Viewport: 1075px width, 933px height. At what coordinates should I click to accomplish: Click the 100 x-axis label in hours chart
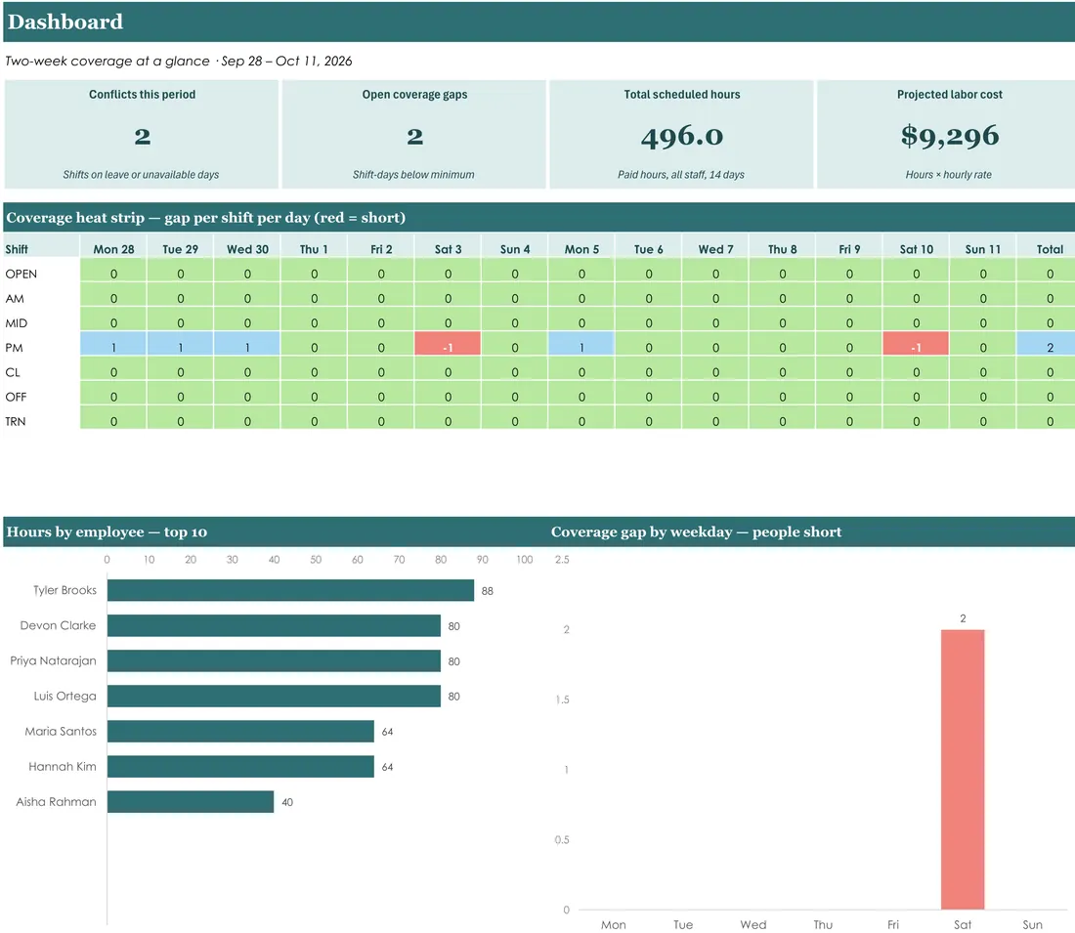525,560
